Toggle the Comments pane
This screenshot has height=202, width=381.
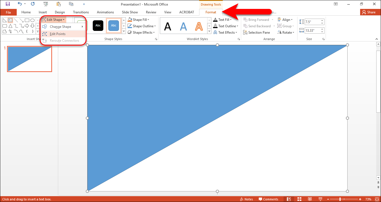pyautogui.click(x=268, y=199)
